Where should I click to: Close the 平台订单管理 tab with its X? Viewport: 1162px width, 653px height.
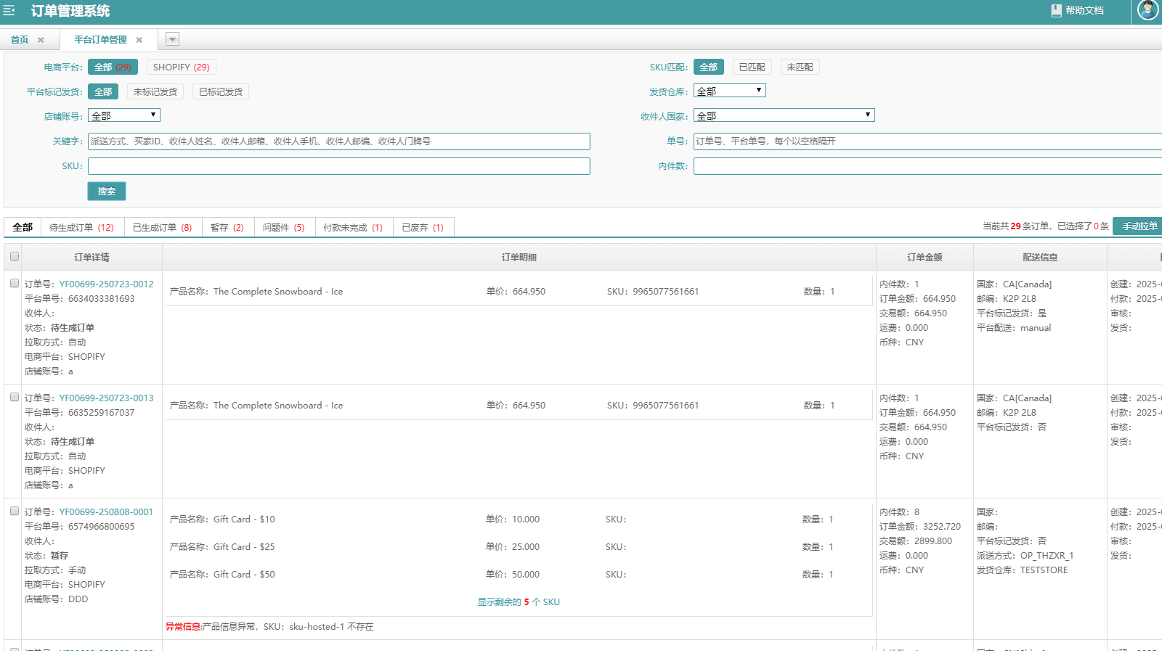139,40
